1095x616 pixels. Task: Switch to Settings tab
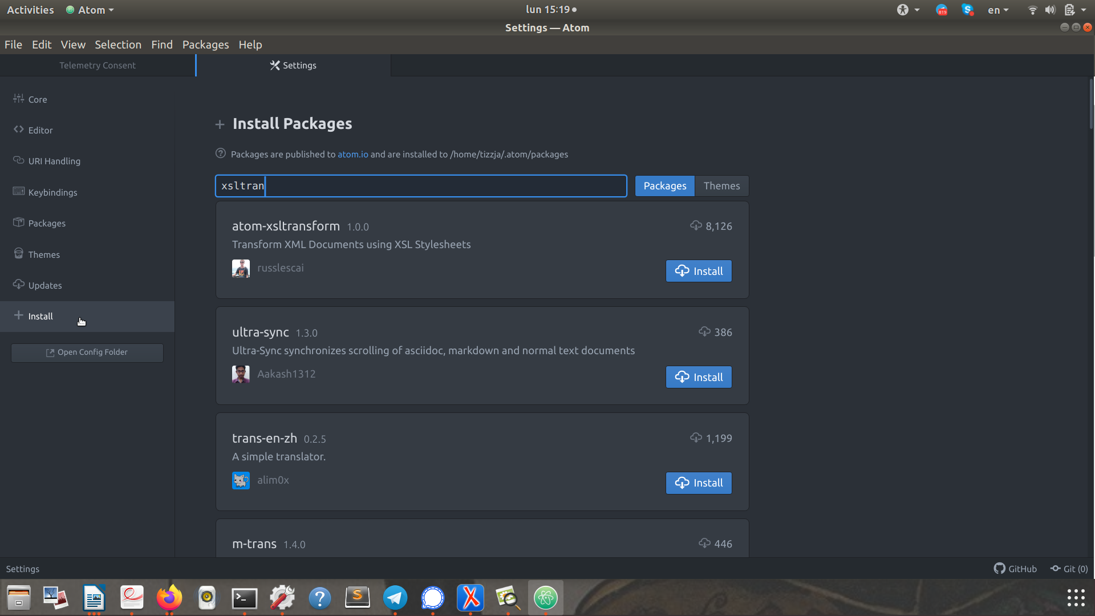tap(293, 66)
